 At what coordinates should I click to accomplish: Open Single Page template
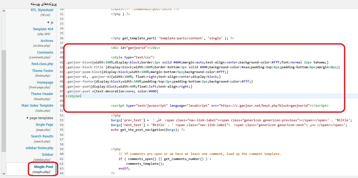[x=44, y=125]
